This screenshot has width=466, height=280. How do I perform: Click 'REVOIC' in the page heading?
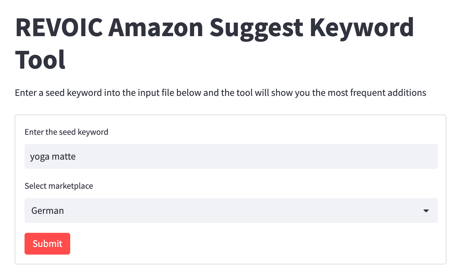[x=59, y=28]
